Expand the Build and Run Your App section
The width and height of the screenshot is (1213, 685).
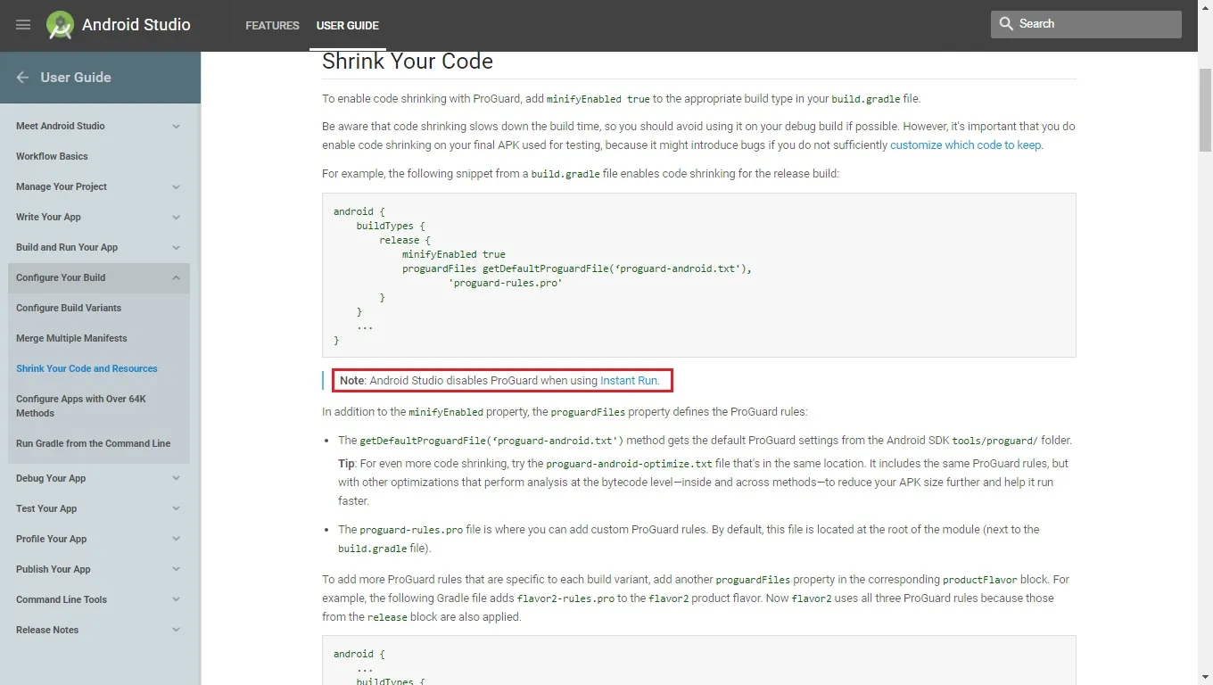176,248
